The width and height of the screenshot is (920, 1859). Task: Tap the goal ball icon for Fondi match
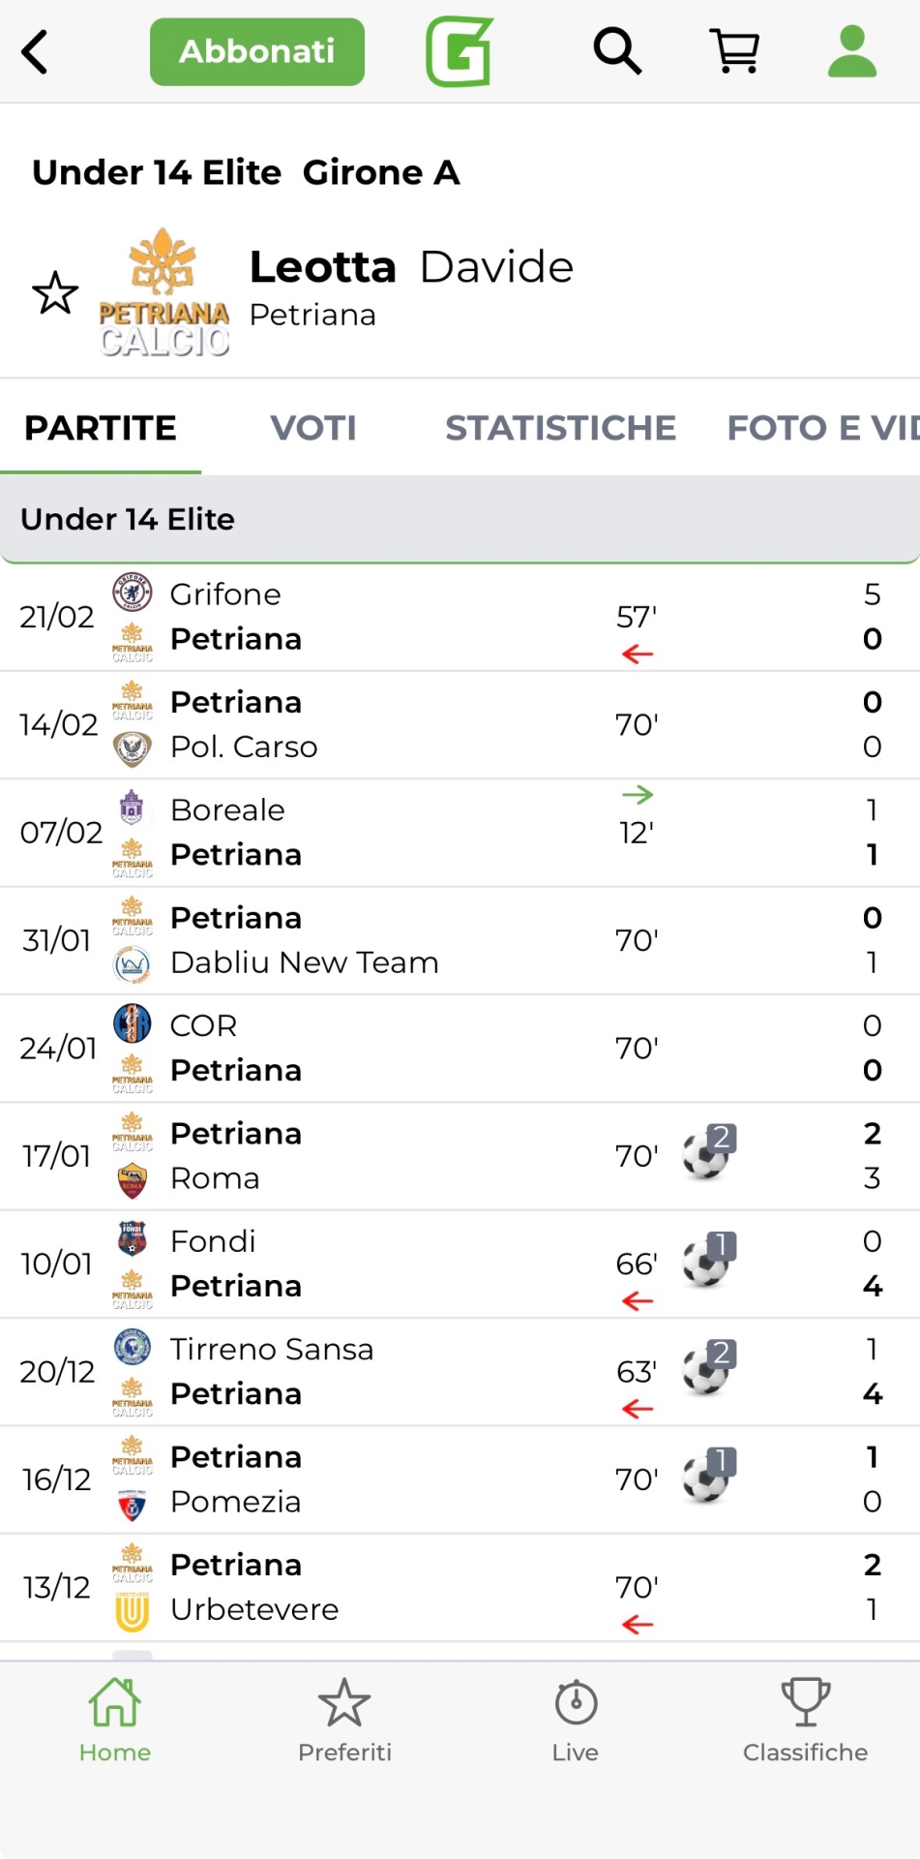tap(708, 1262)
